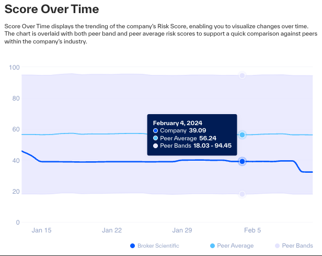Select the peer average data point marker
This screenshot has width=322, height=256.
point(242,135)
